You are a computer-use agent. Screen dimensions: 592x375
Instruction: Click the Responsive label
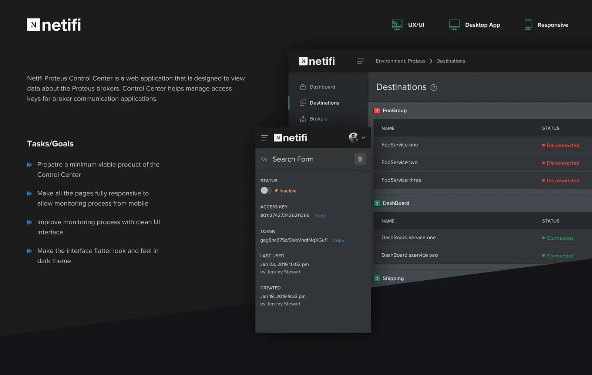553,25
